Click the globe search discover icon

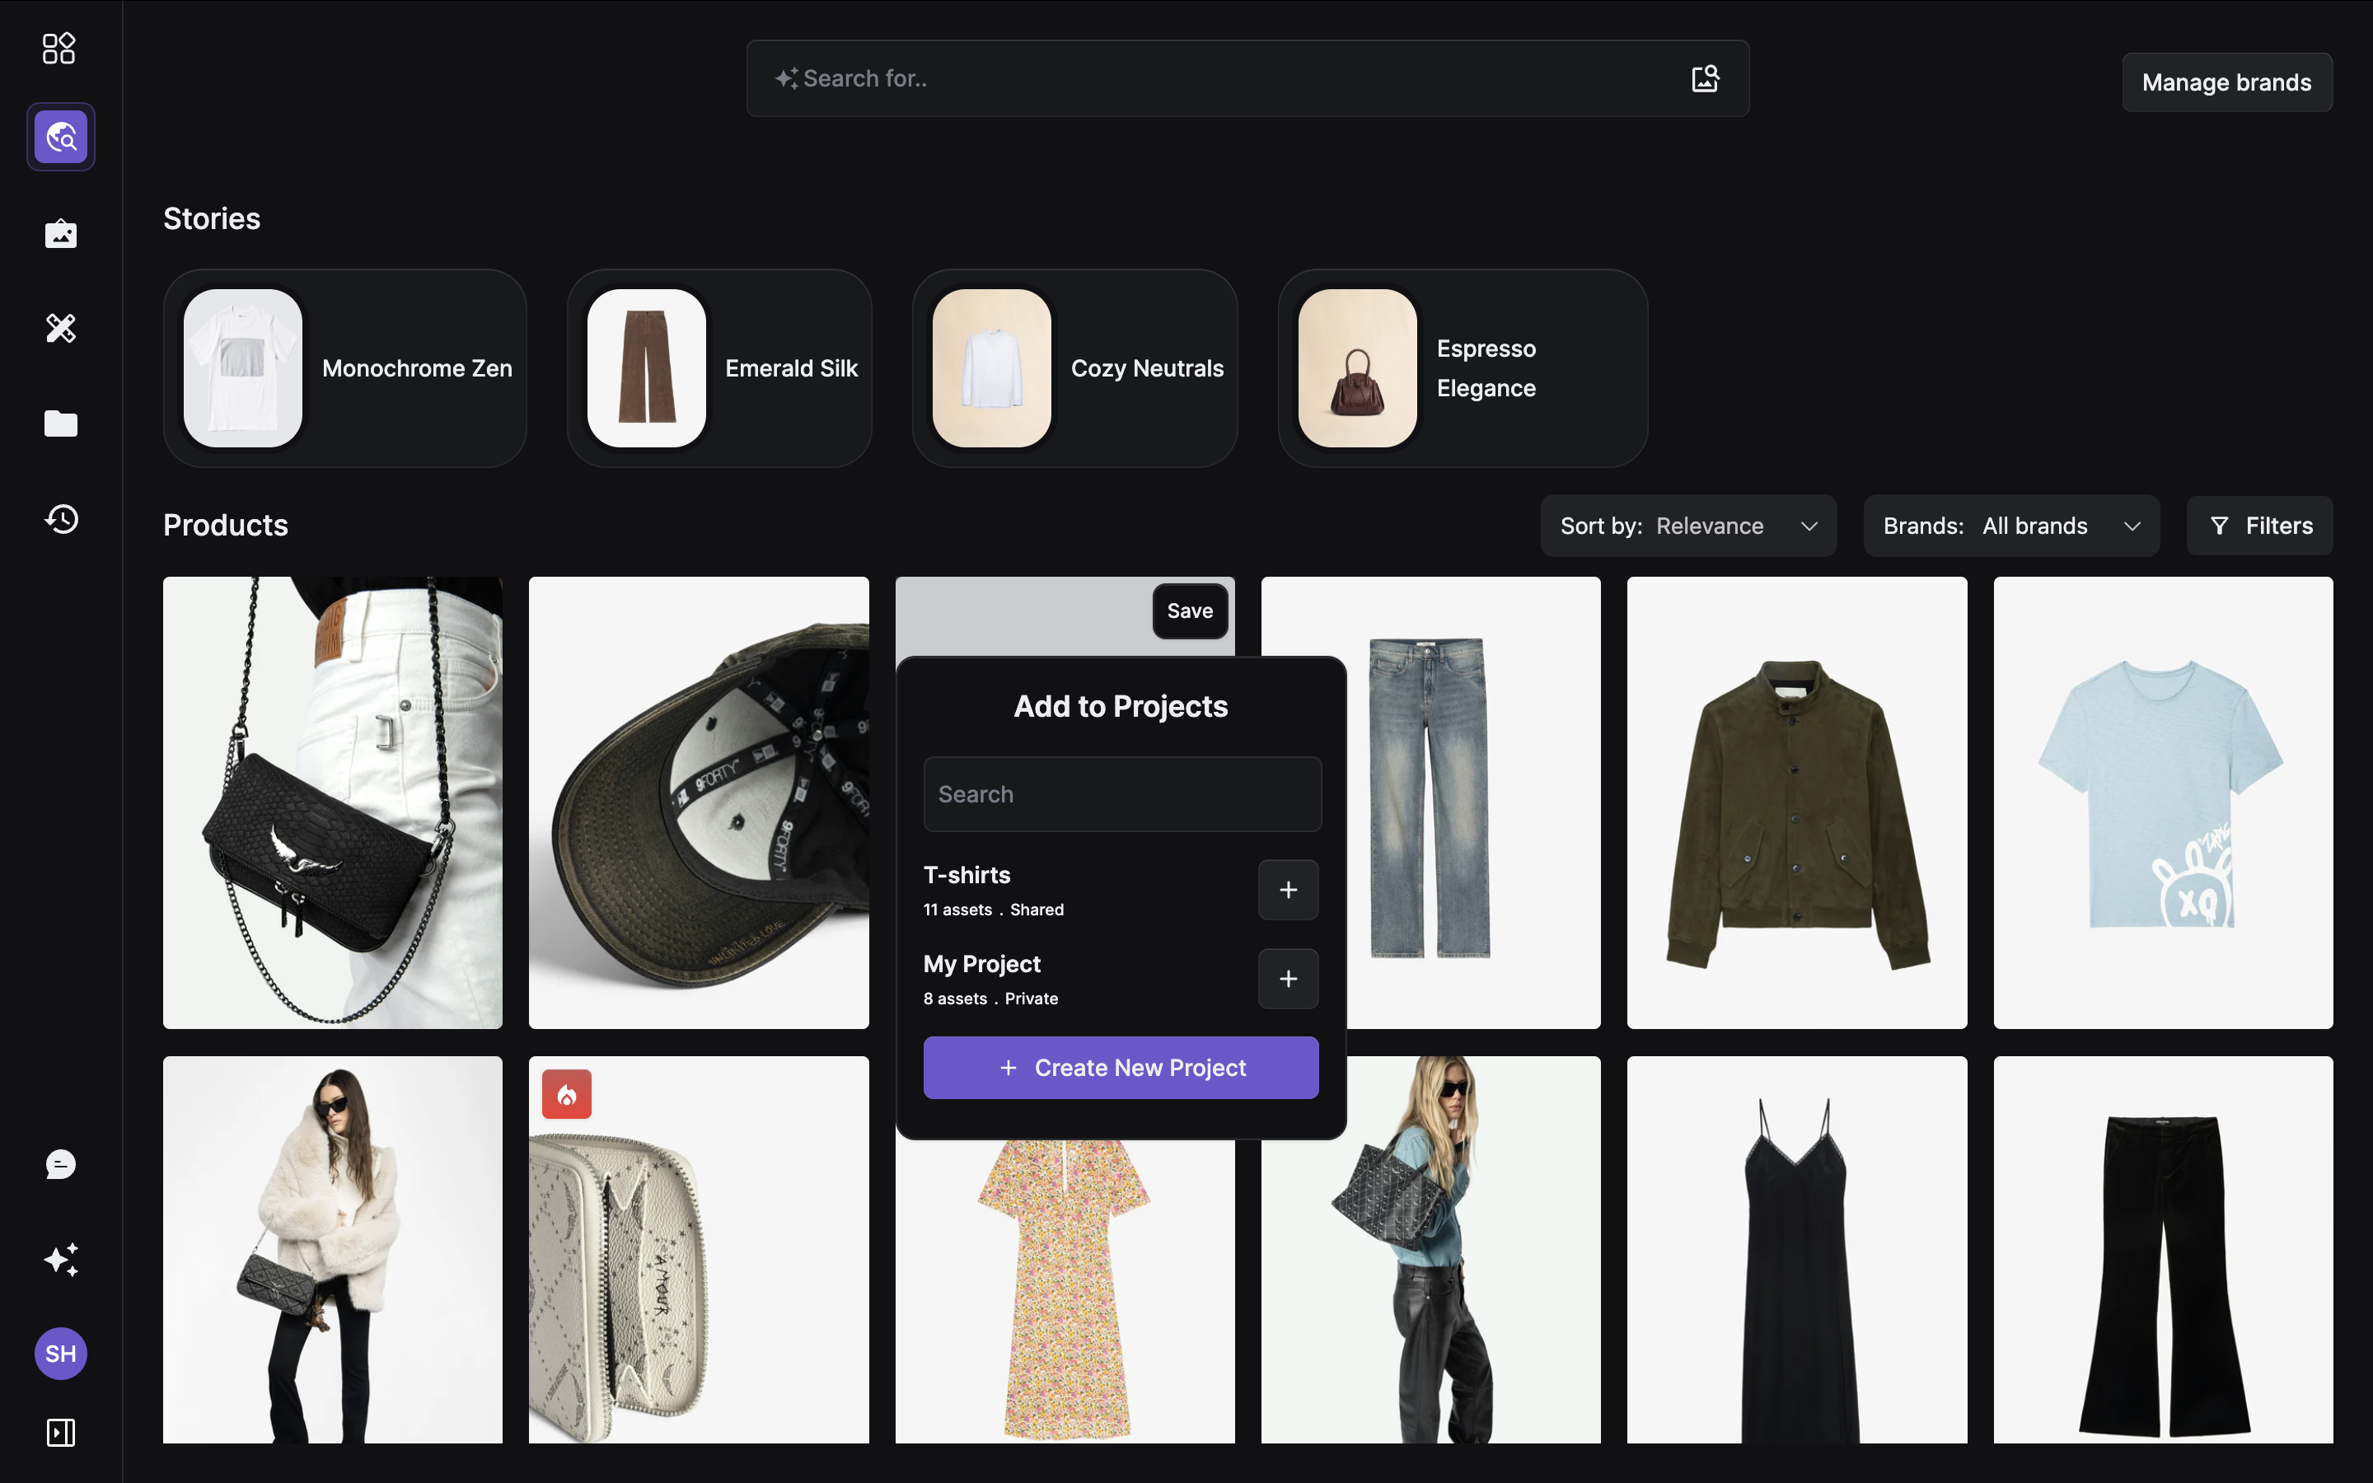click(61, 138)
